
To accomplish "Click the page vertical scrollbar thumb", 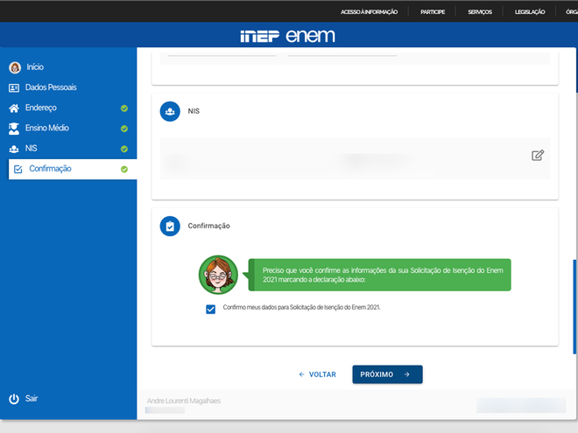I will tap(574, 307).
